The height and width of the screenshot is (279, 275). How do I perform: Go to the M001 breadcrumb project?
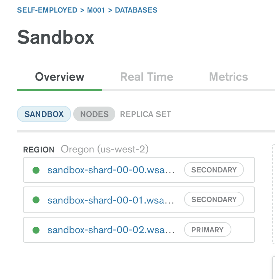pos(96,10)
